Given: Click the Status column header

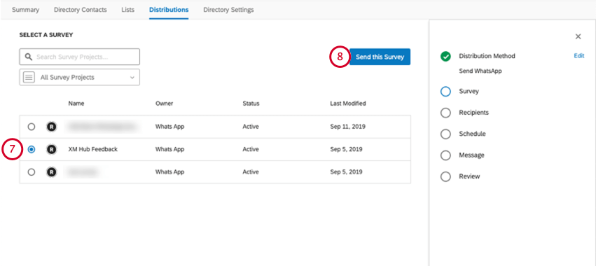Looking at the screenshot, I should click(251, 104).
